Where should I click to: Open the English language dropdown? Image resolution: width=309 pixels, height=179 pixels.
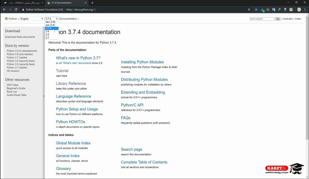click(32, 19)
